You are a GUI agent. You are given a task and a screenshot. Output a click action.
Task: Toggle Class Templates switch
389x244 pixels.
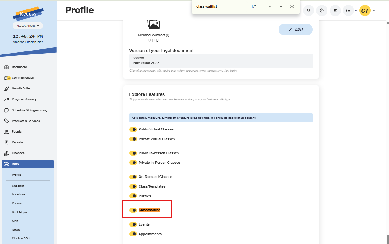pos(133,186)
